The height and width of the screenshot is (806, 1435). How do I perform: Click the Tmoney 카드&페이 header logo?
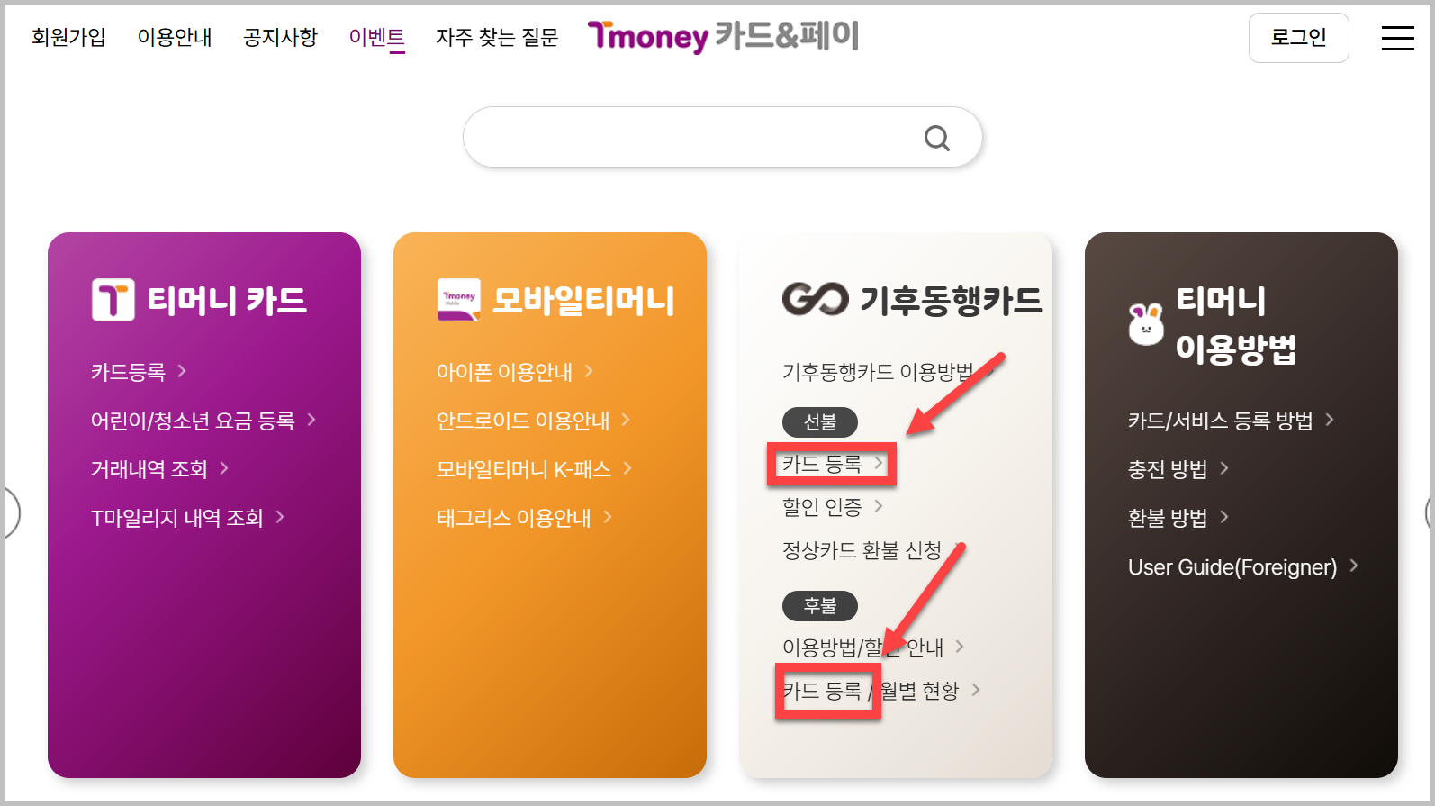(x=723, y=36)
